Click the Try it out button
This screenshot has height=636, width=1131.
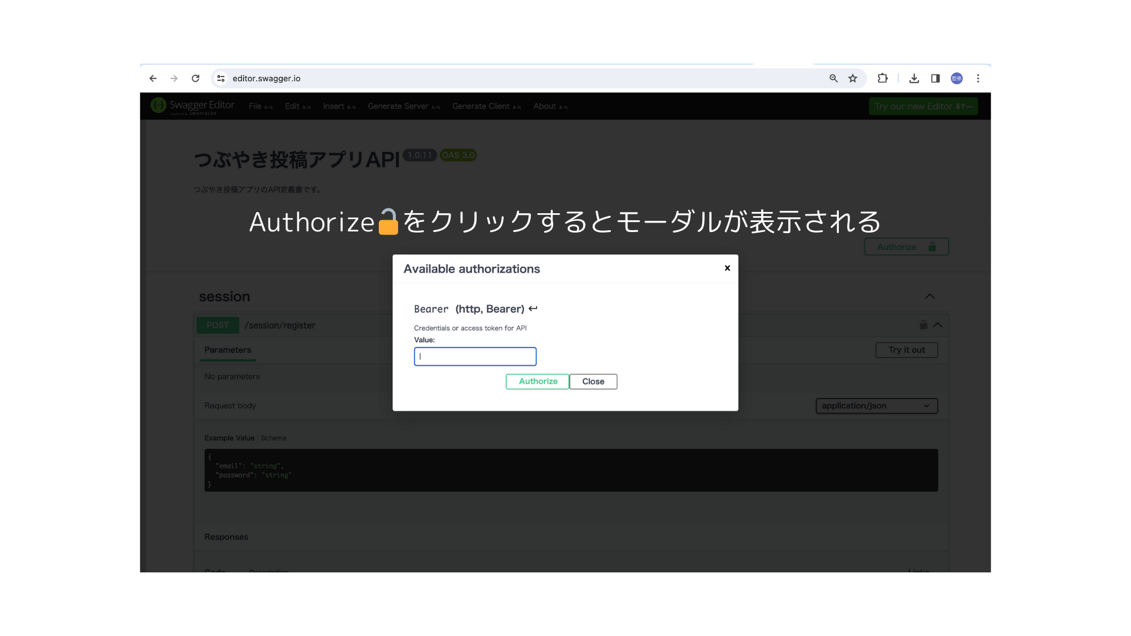pos(907,350)
